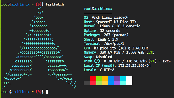Image resolution: width=174 pixels, height=98 pixels.
Task: Click Disk value '8.34 GiB / 116.78 GiB'
Action: 125,61
